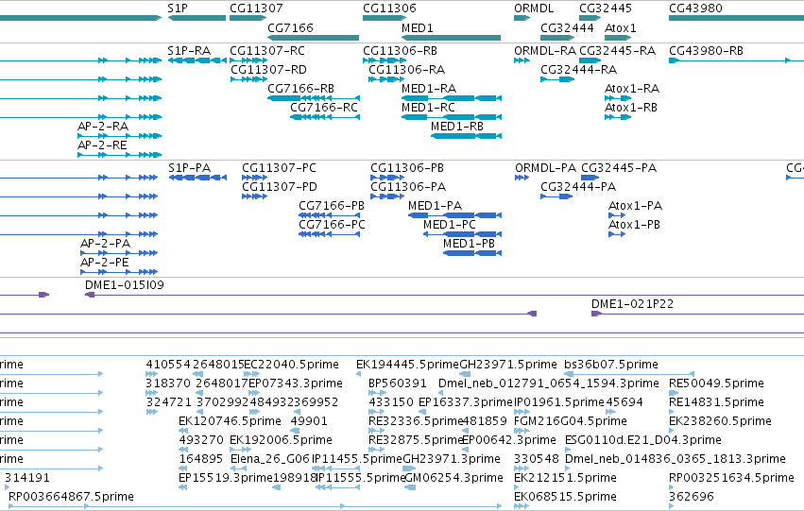
Task: Select transcript CG7166-RB
Action: tap(300, 89)
